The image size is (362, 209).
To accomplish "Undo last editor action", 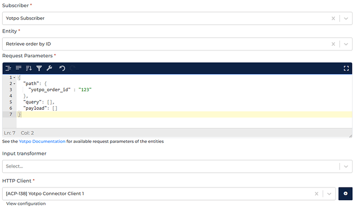I will coord(62,68).
